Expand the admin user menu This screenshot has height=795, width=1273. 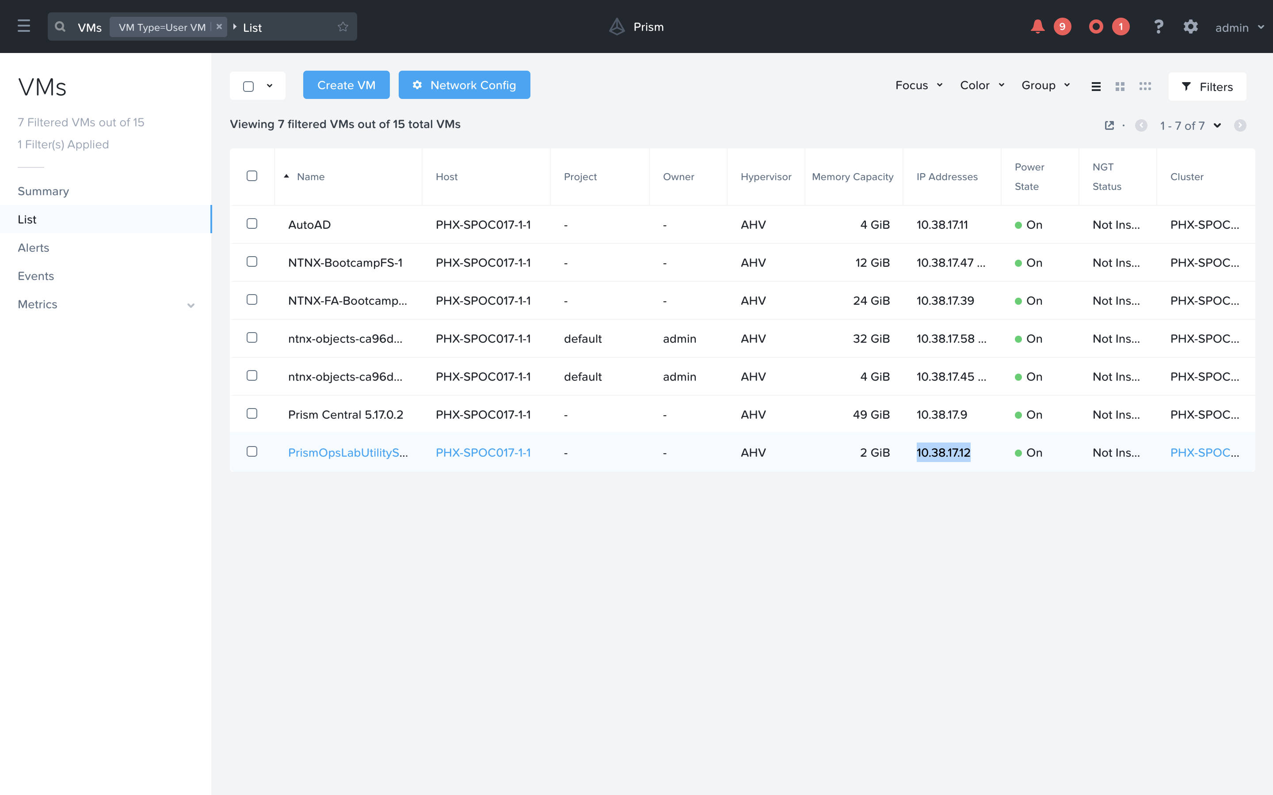tap(1239, 27)
